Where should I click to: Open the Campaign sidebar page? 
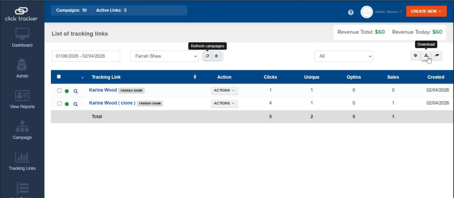click(x=22, y=130)
